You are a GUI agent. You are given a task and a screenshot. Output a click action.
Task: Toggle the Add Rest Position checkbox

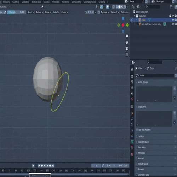[x=137, y=130]
